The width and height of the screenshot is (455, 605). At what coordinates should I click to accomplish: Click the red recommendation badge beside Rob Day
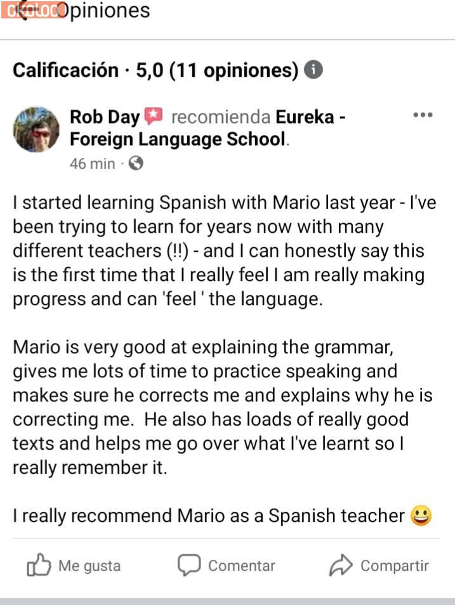tap(154, 117)
